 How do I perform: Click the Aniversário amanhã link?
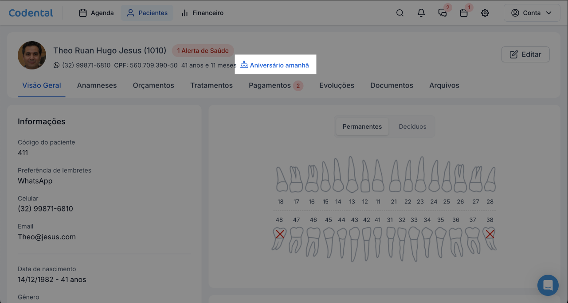coord(275,65)
